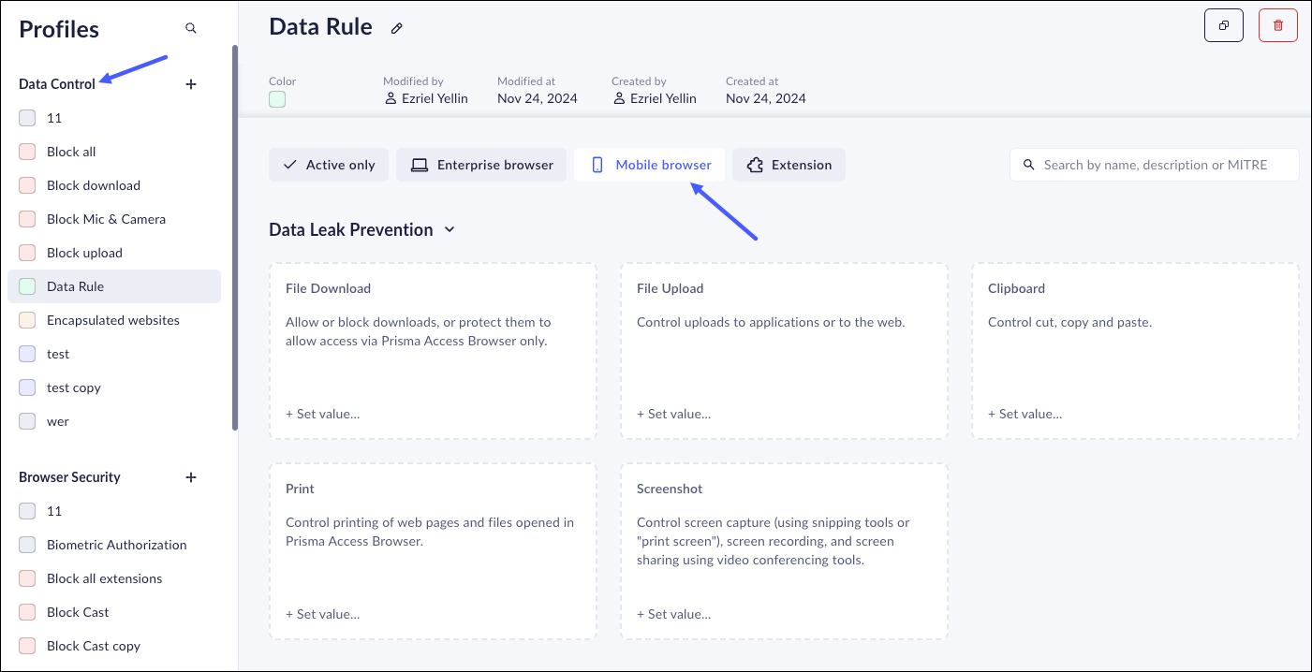
Task: Set value for Print control
Action: tap(322, 614)
